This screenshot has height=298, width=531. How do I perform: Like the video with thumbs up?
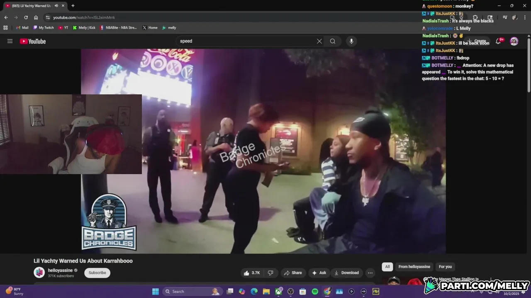click(252, 273)
